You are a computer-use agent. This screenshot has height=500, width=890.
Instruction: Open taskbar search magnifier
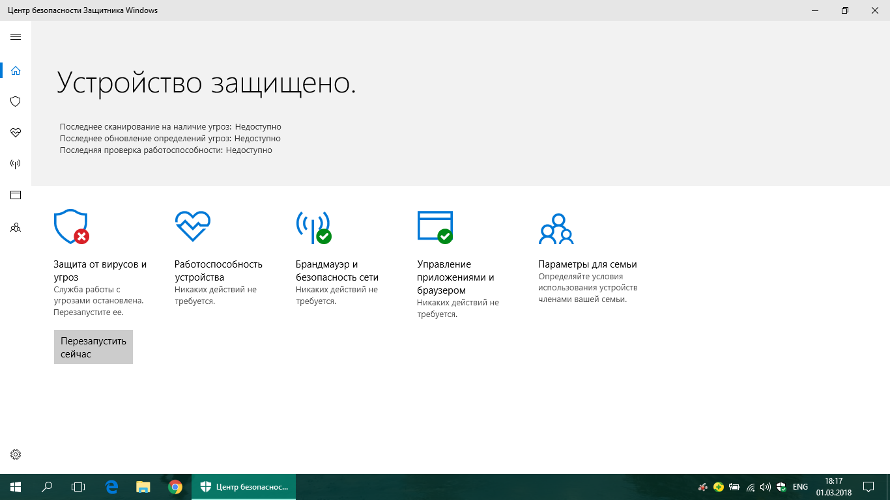[x=47, y=487]
